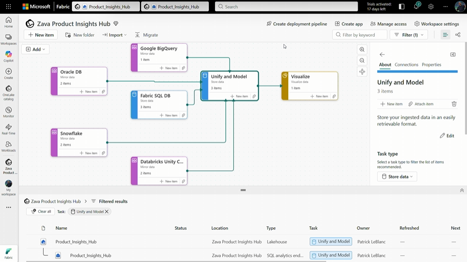Click the Clear all filters button
This screenshot has width=467, height=262.
(41, 212)
